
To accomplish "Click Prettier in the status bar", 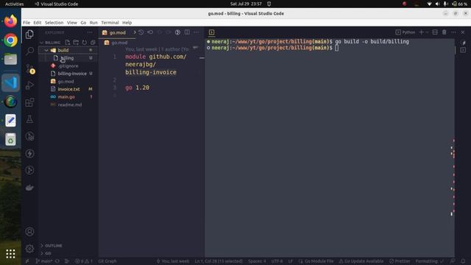I will 400,261.
